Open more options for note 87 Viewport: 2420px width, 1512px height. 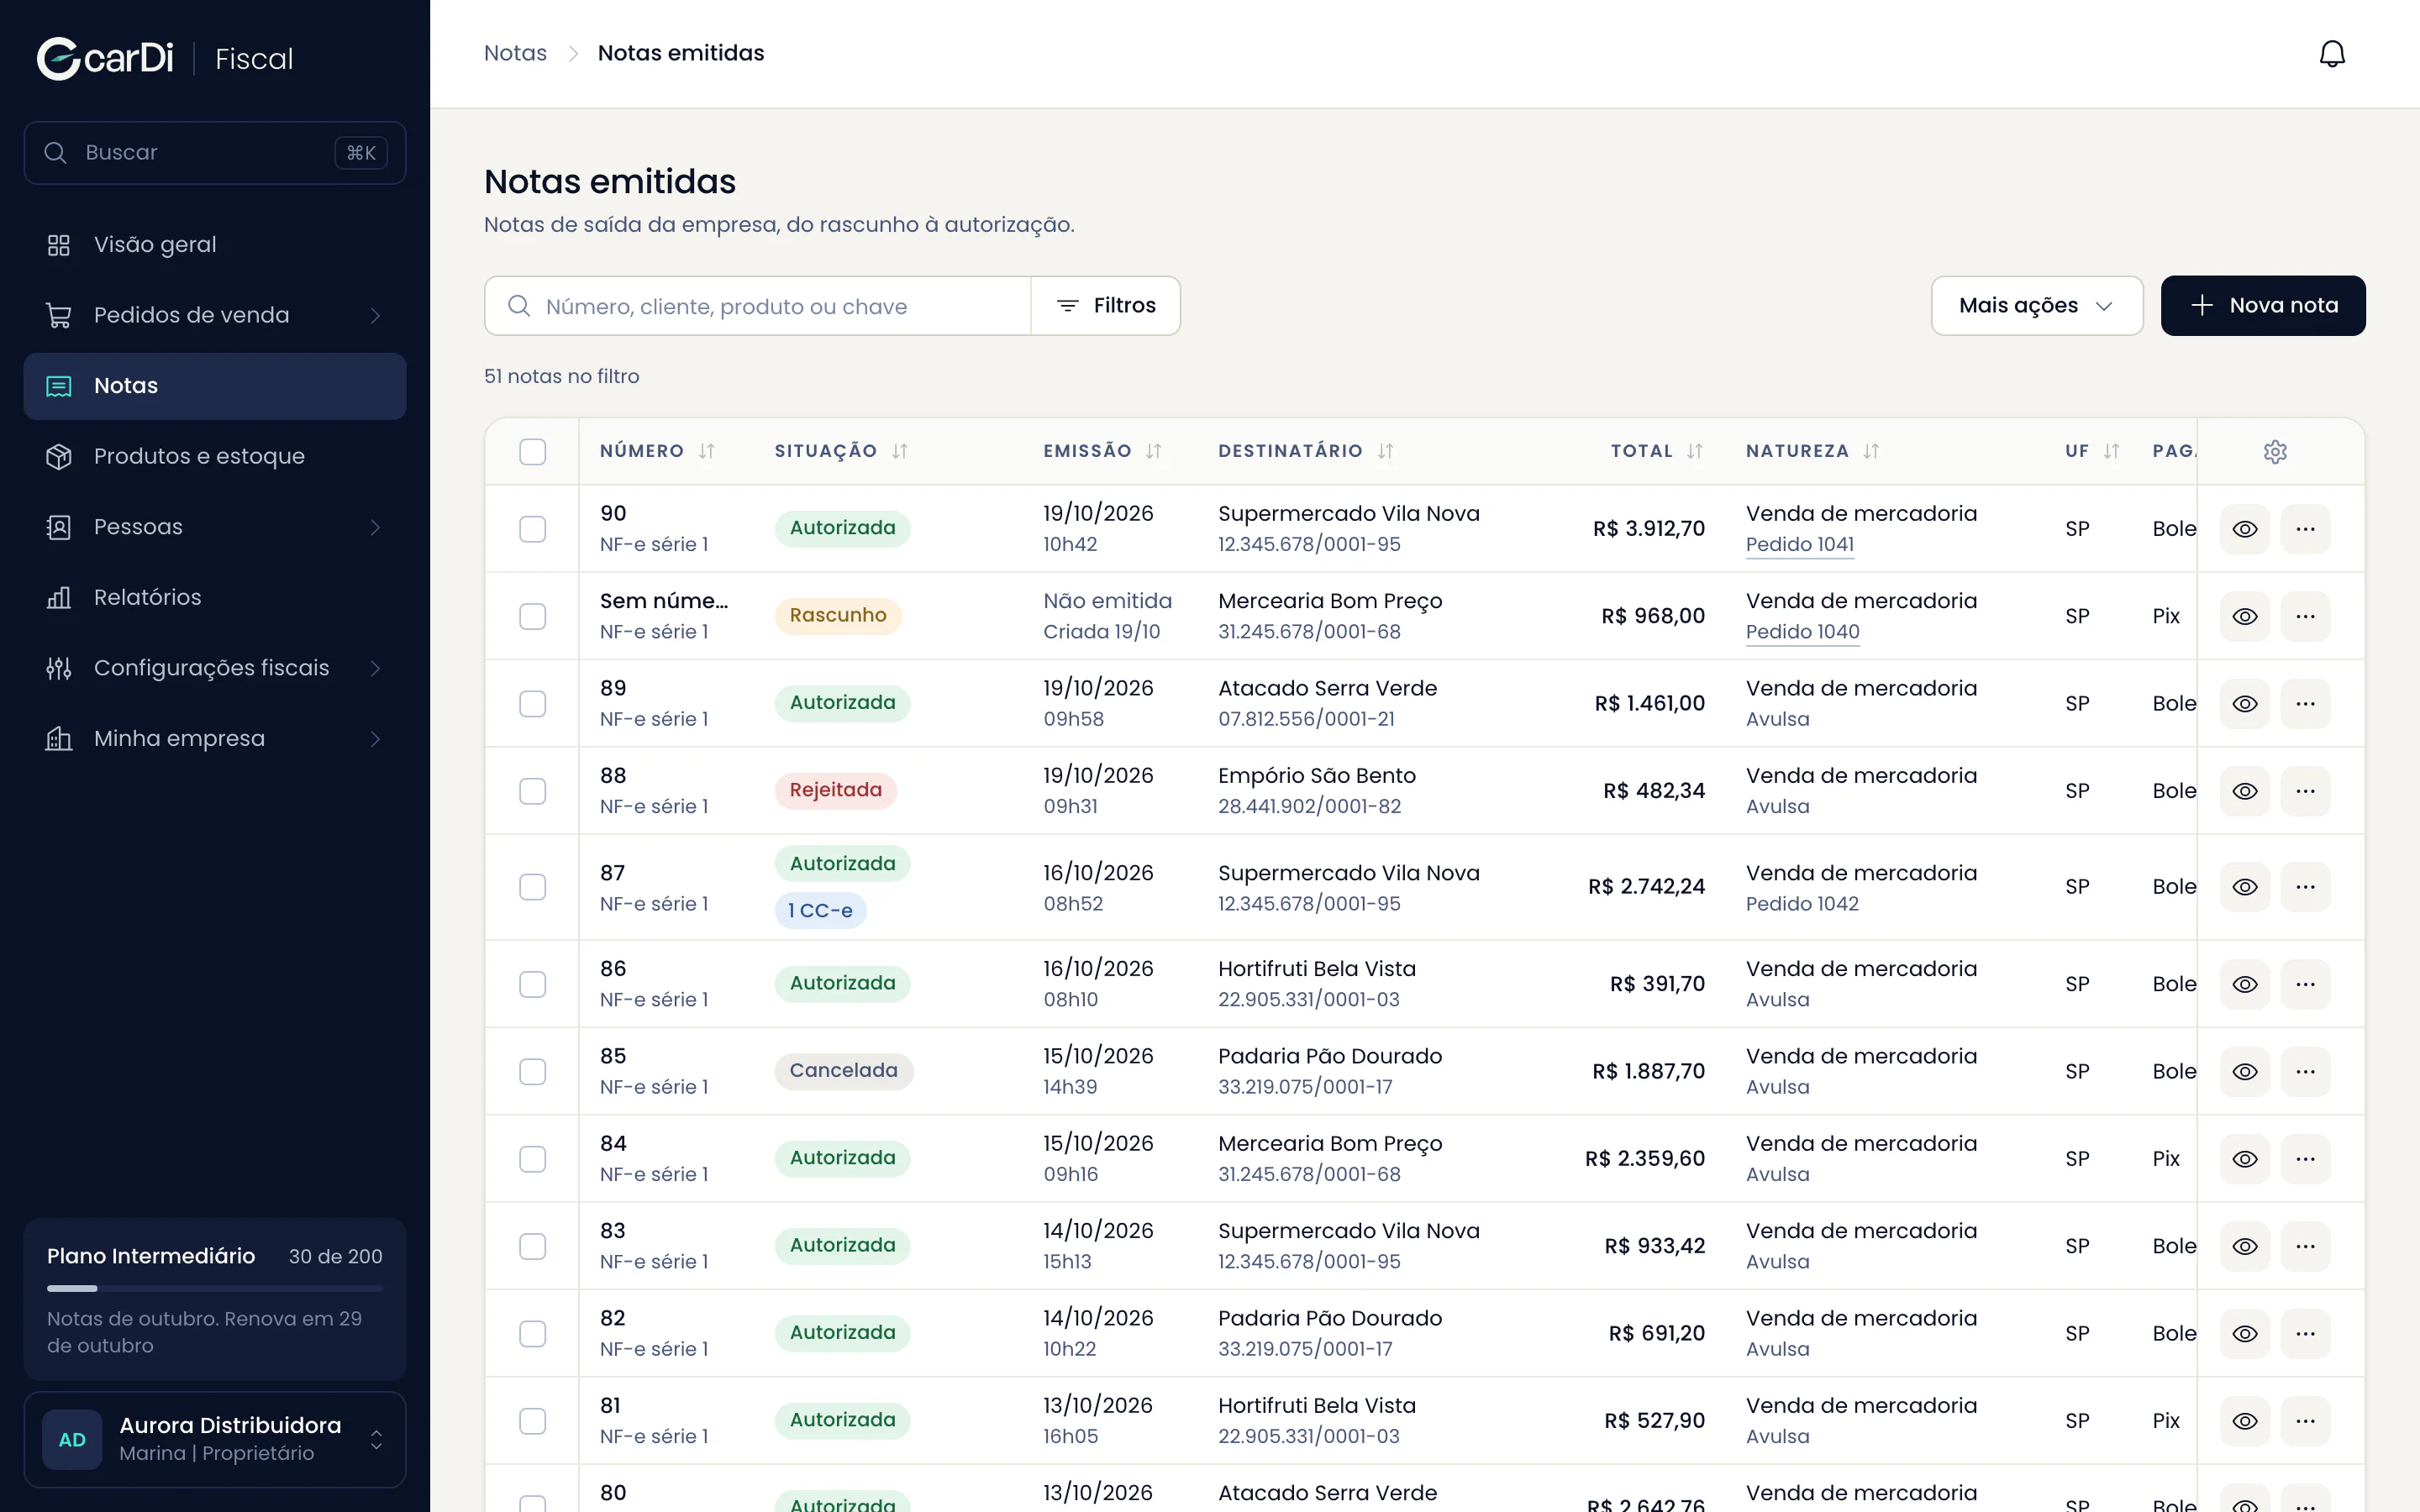click(x=2305, y=887)
